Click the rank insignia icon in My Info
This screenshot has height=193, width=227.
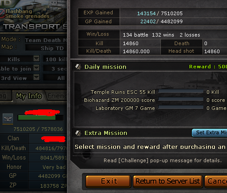[8, 119]
